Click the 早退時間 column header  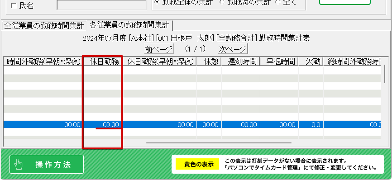(279, 62)
